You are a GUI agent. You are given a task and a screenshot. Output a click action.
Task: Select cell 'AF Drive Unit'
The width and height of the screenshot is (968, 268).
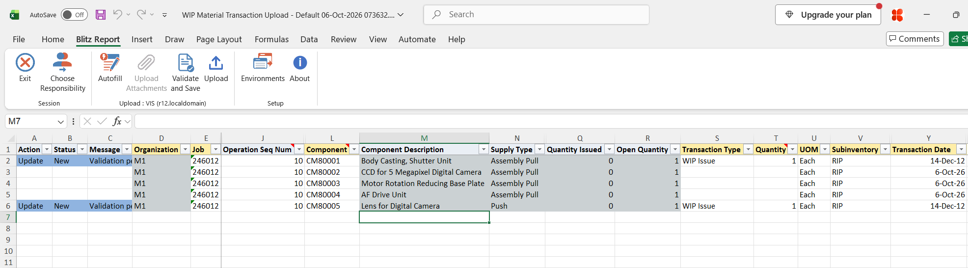(424, 194)
